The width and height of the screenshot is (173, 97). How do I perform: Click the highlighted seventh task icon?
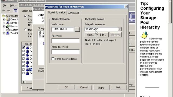(x=27, y=70)
